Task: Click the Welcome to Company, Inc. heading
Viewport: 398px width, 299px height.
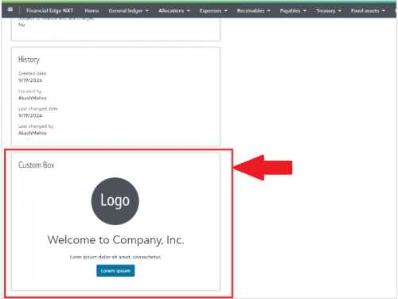Action: [115, 240]
